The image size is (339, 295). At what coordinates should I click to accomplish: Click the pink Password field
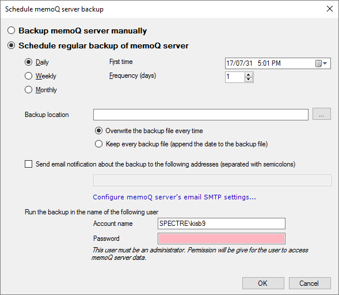[x=222, y=239]
